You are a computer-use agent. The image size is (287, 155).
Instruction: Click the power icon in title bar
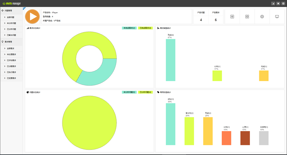coord(283,3)
